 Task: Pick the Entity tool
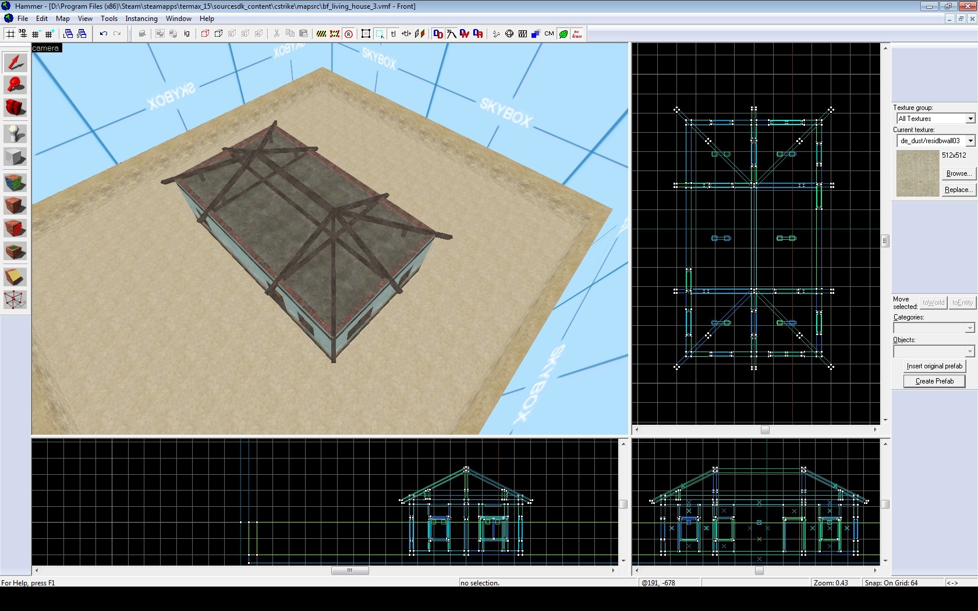tap(15, 134)
